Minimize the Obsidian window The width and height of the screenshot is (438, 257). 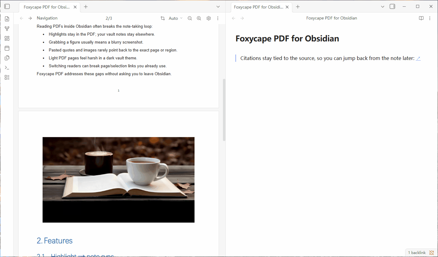[404, 6]
